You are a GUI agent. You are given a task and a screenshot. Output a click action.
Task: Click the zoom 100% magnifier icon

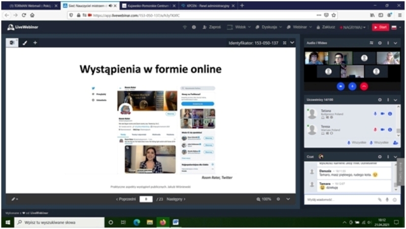(257, 199)
